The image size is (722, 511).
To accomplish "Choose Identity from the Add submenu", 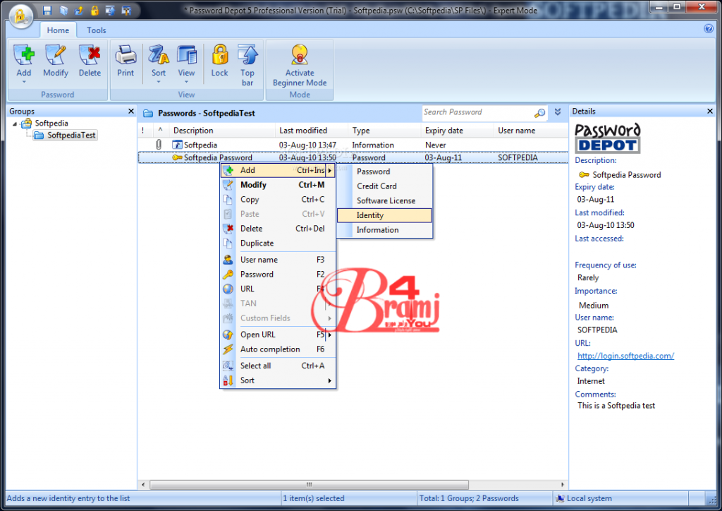I will [384, 216].
